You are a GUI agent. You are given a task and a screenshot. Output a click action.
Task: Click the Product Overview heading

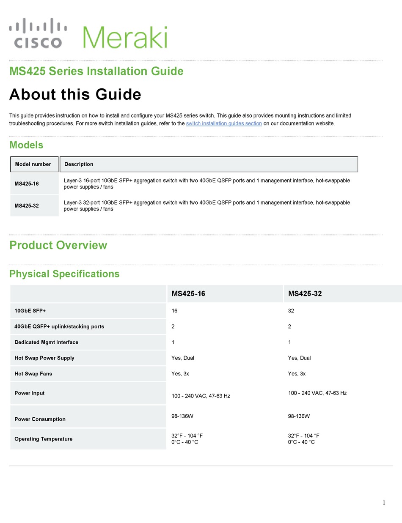58,245
